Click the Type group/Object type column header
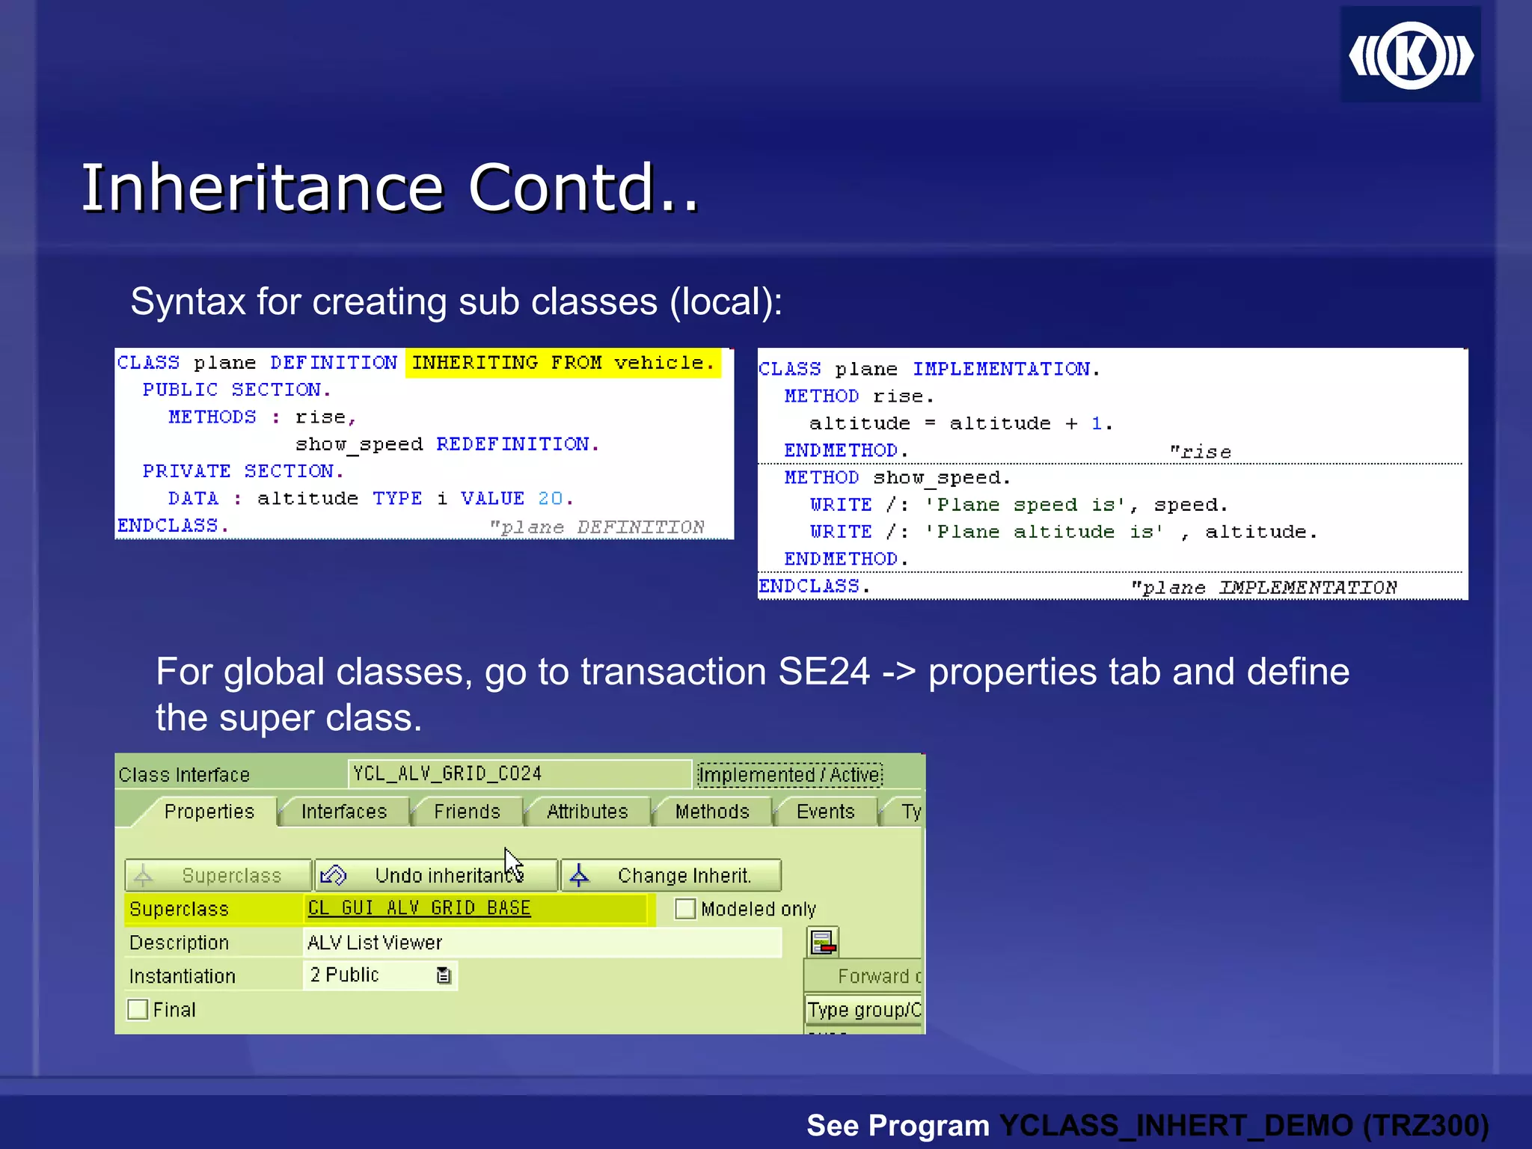This screenshot has height=1149, width=1532. pyautogui.click(x=864, y=1010)
